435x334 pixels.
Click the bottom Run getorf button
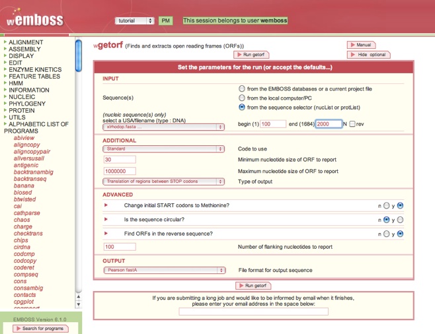tap(253, 286)
